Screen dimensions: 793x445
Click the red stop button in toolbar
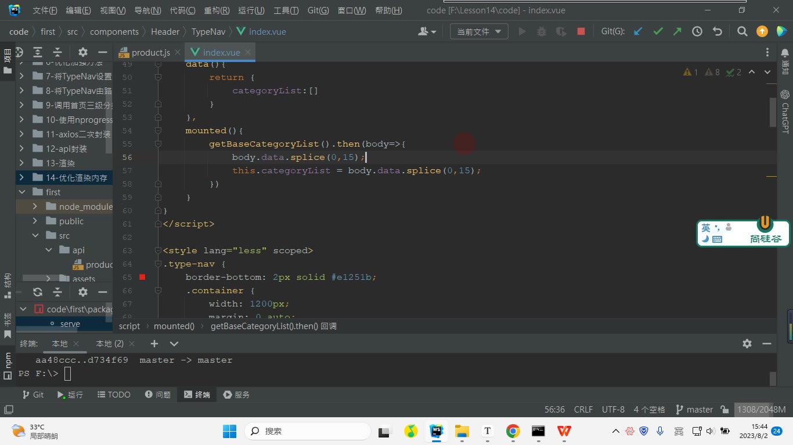[581, 32]
